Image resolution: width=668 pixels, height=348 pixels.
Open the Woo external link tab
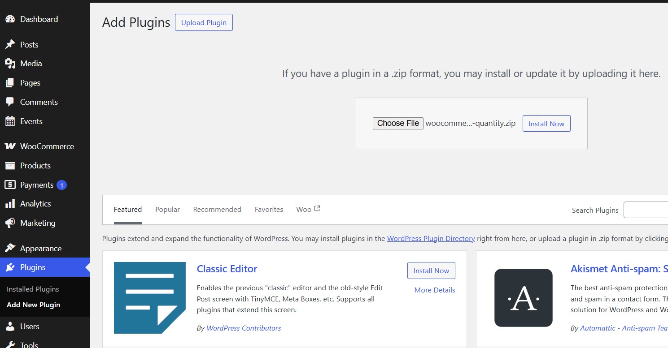[x=308, y=209]
